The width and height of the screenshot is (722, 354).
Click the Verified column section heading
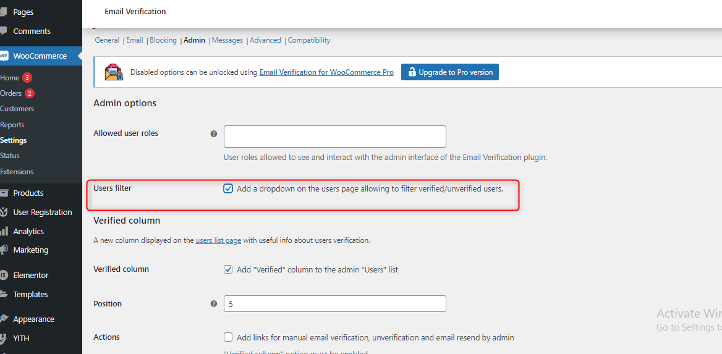point(127,221)
